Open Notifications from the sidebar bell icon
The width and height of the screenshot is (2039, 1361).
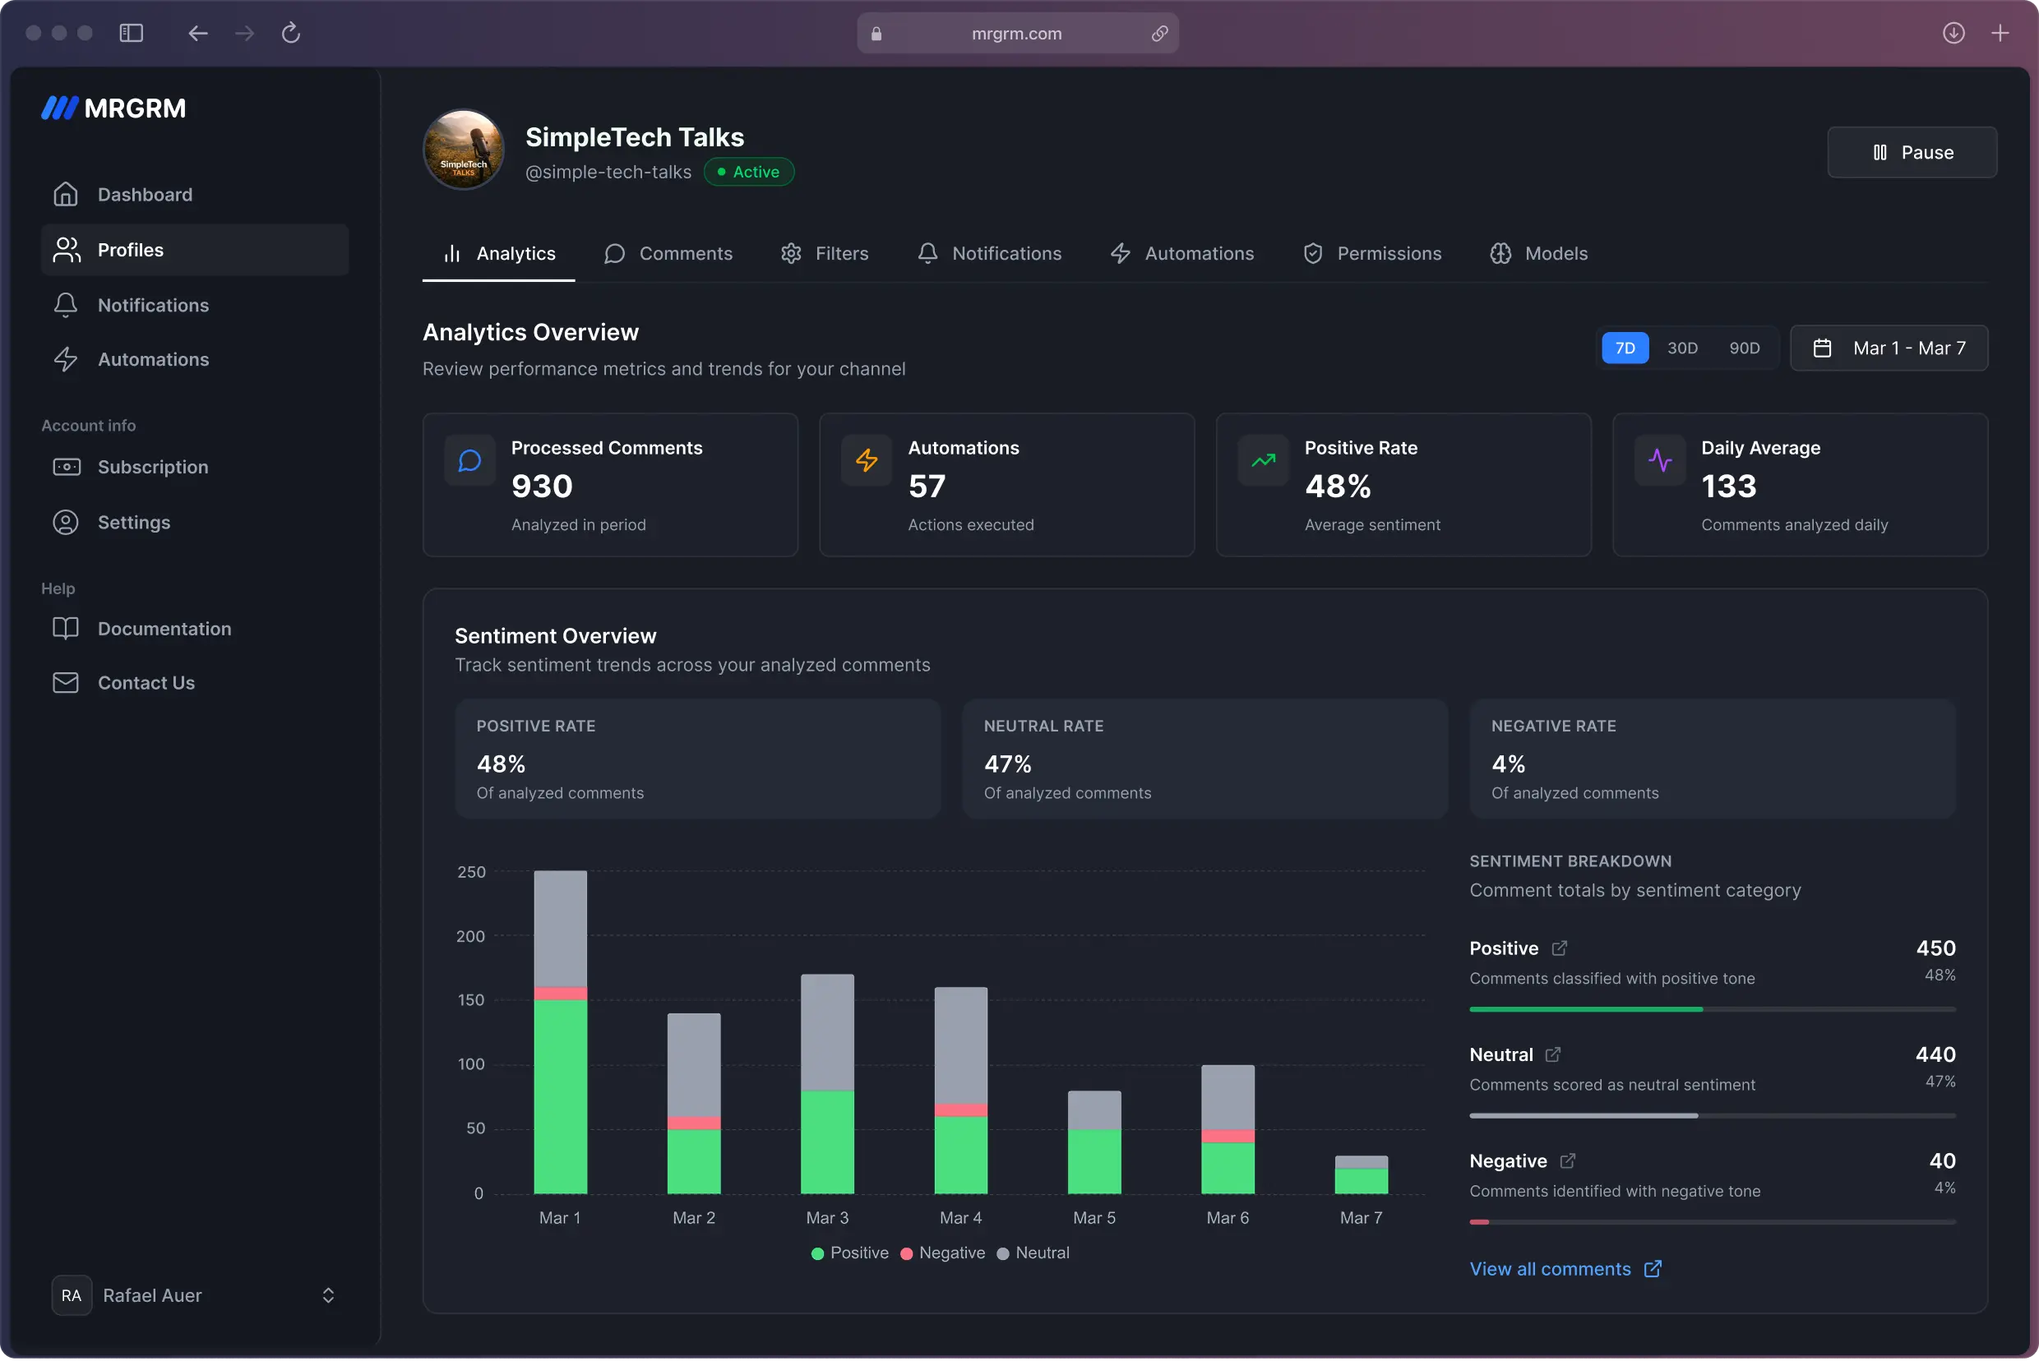66,305
